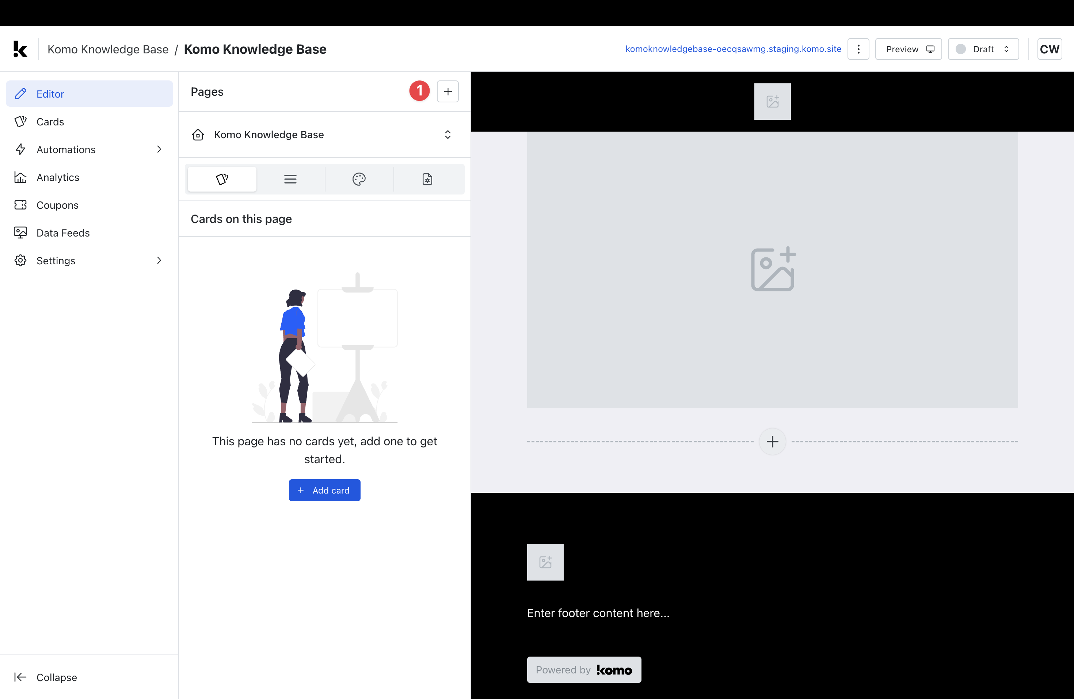This screenshot has width=1074, height=699.
Task: Click the Komo logo icon
Action: [20, 49]
